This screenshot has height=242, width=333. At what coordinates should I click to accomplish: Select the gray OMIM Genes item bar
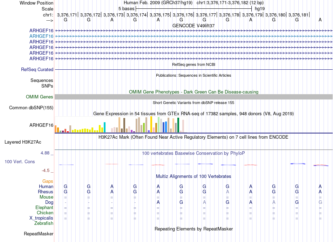pos(193,97)
